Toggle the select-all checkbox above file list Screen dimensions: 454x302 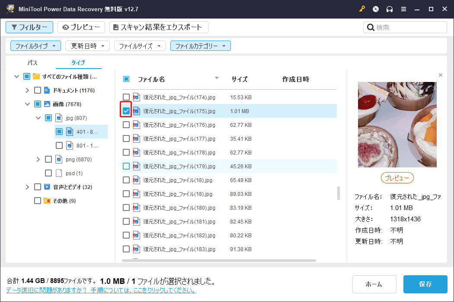(x=126, y=79)
